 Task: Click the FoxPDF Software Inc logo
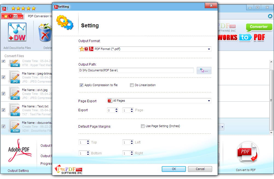pyautogui.click(x=68, y=169)
